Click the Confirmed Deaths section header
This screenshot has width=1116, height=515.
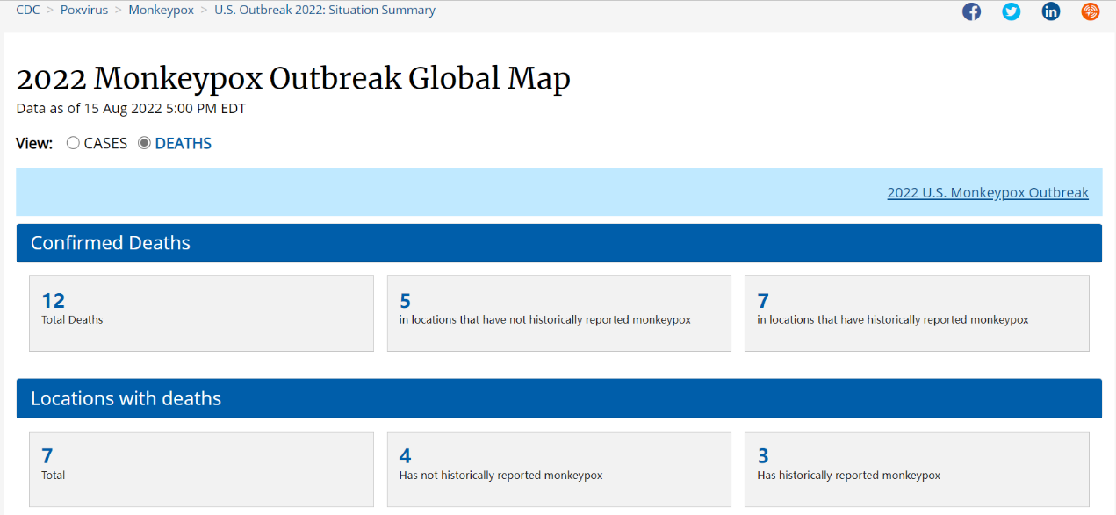[558, 243]
